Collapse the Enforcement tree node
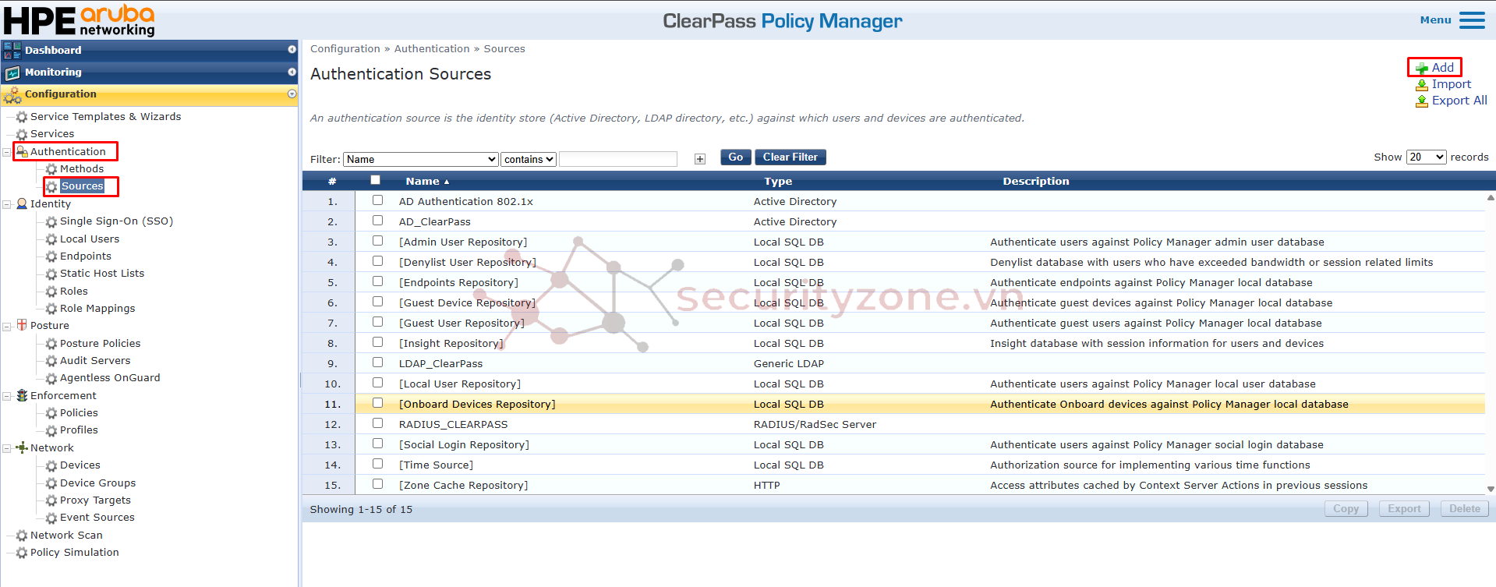The width and height of the screenshot is (1496, 587). (7, 396)
